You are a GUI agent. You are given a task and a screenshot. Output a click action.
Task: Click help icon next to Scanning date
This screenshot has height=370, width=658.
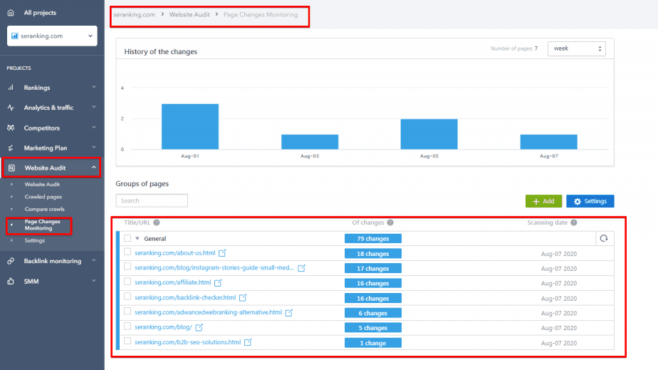pos(574,222)
